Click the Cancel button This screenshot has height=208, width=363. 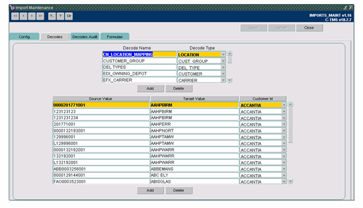click(281, 28)
